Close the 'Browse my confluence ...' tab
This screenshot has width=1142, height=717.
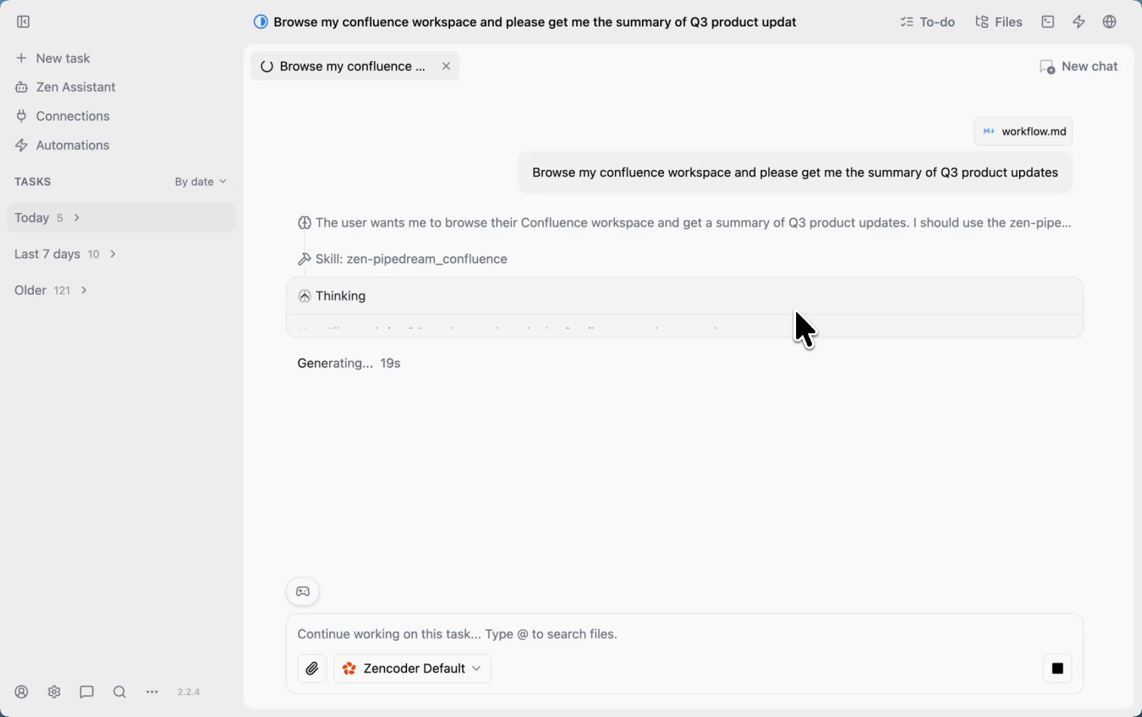(446, 66)
